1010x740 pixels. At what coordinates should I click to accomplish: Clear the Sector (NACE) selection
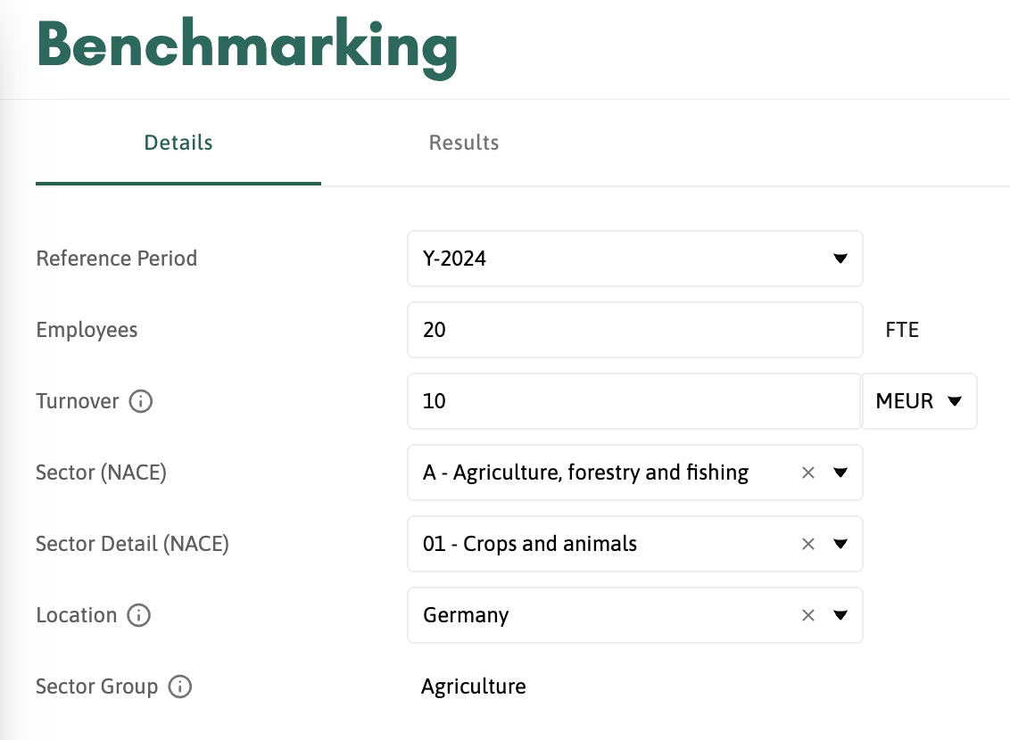click(x=808, y=473)
